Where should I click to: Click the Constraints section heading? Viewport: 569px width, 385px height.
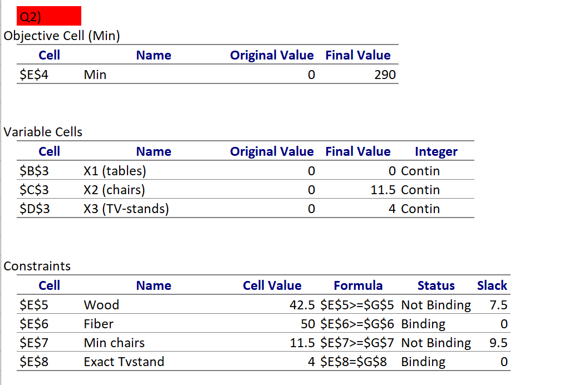(36, 266)
